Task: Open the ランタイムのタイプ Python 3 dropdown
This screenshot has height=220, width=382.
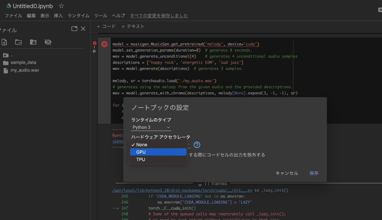Action: pos(151,127)
